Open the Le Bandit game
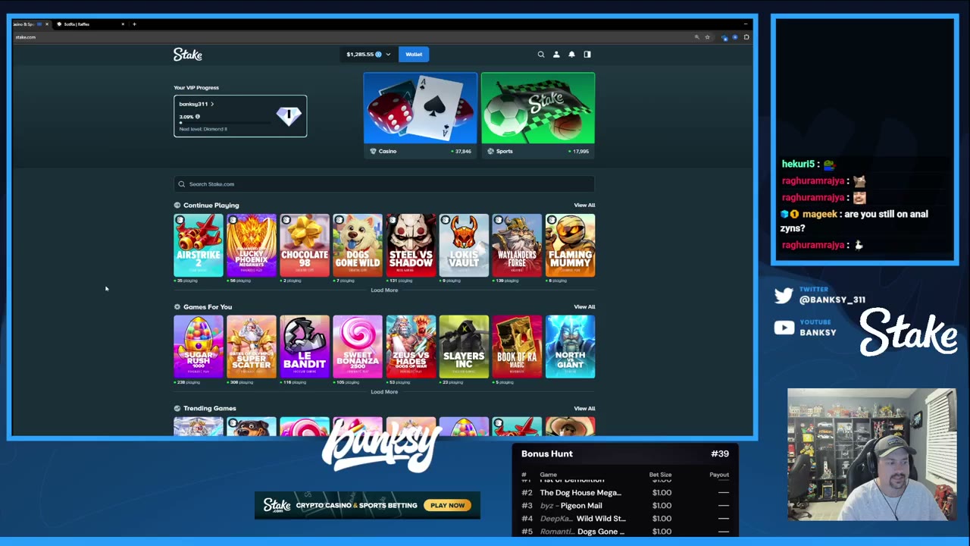The width and height of the screenshot is (970, 546). click(x=305, y=347)
